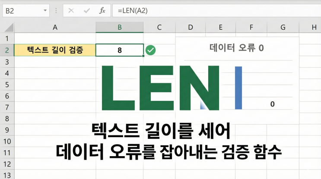Viewport: 321px width, 179px height.
Task: Select column B header
Action: [x=120, y=27]
